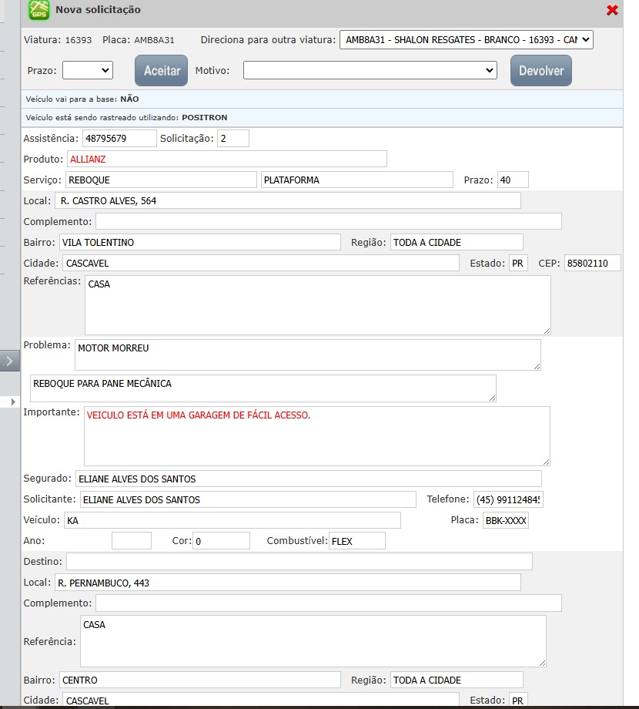Click the Produto field showing ALLIANZ
The height and width of the screenshot is (709, 639).
(226, 159)
